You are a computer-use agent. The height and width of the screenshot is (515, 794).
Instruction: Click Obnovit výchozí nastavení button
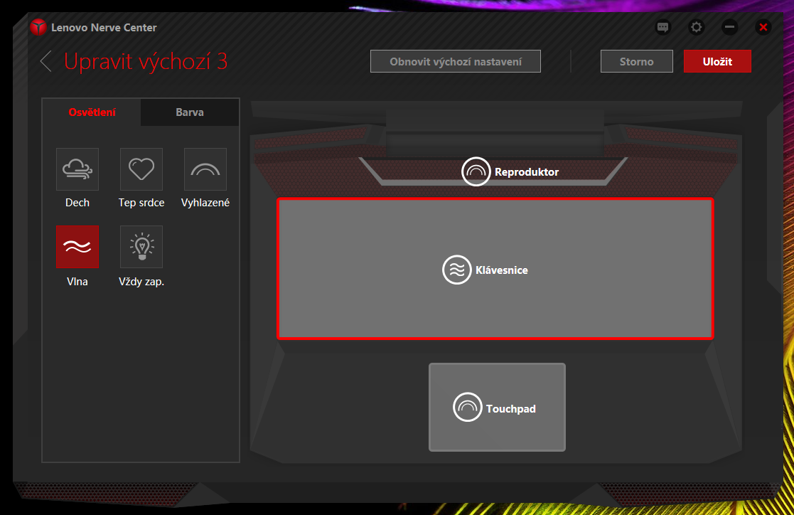click(x=456, y=61)
